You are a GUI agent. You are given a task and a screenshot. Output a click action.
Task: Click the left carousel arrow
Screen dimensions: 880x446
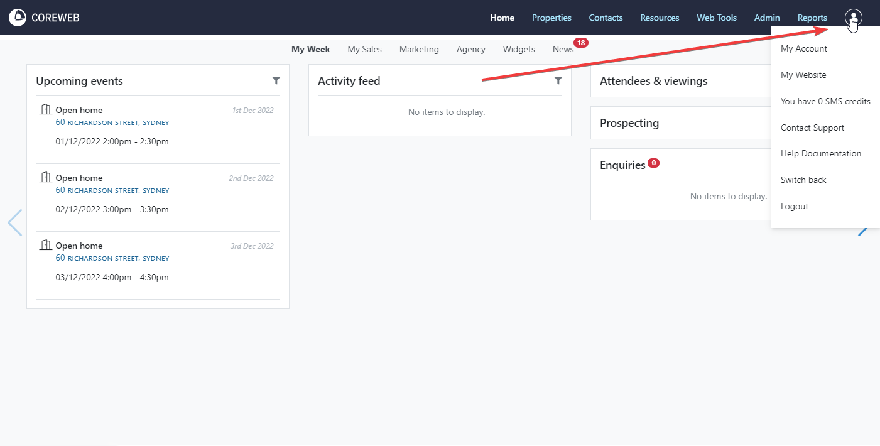pos(14,223)
